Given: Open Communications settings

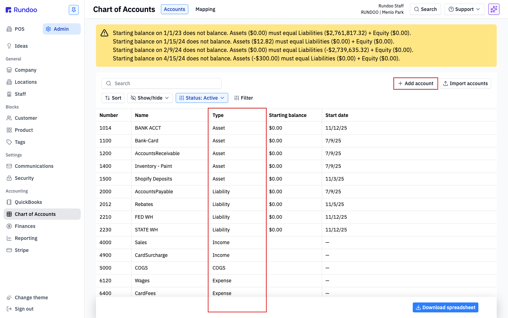Looking at the screenshot, I should pyautogui.click(x=34, y=166).
